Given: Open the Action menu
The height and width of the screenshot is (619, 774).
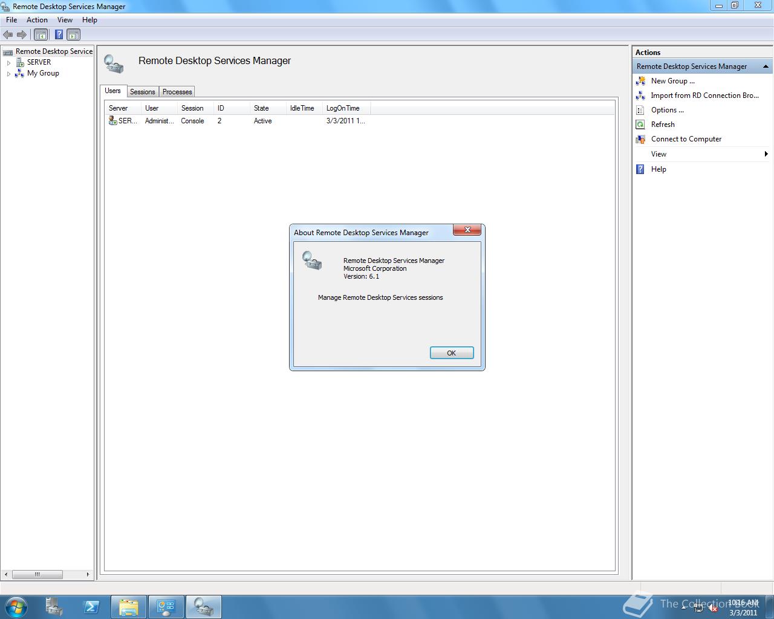Looking at the screenshot, I should [x=37, y=20].
